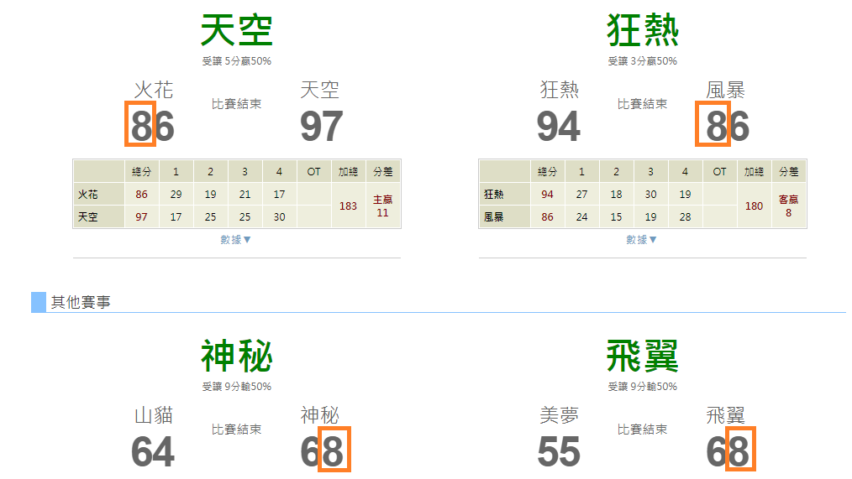Click 風暴 fourth quarter score 28
The image size is (852, 479).
685,217
